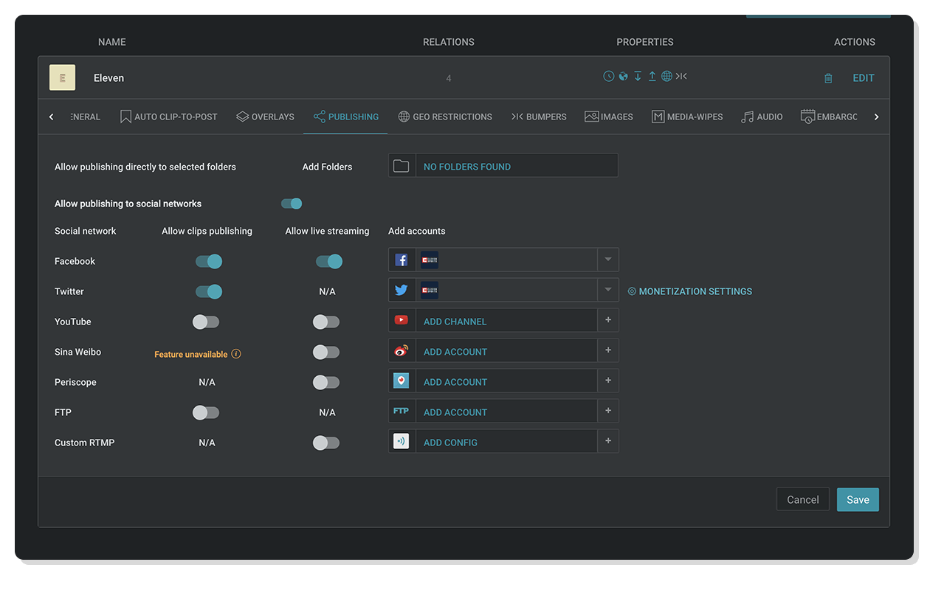Toggle allow publishing to social networks

[292, 204]
